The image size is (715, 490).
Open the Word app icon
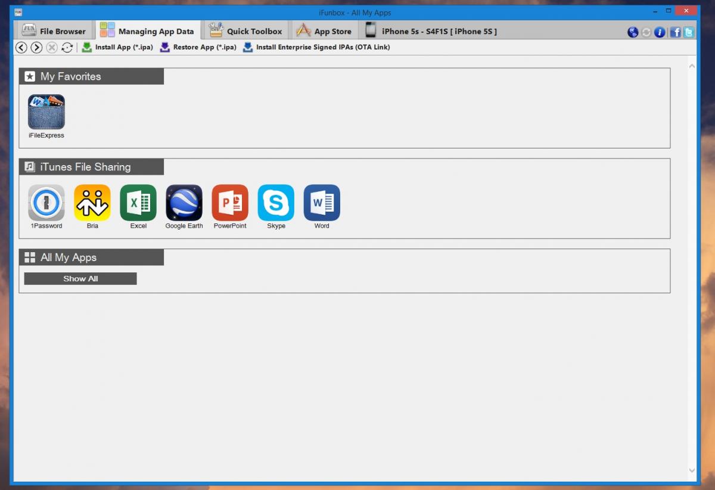322,203
